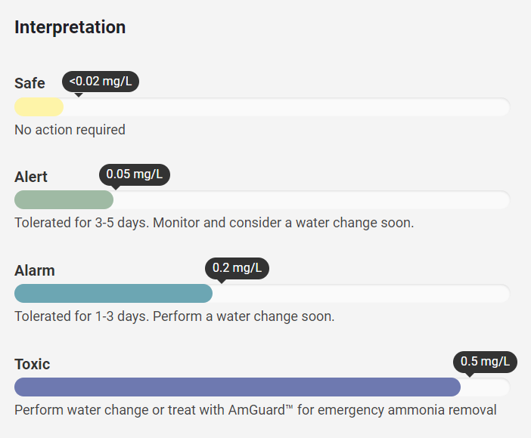531x438 pixels.
Task: Click the 'Tolerated for 1-3 days' description
Action: tap(174, 316)
